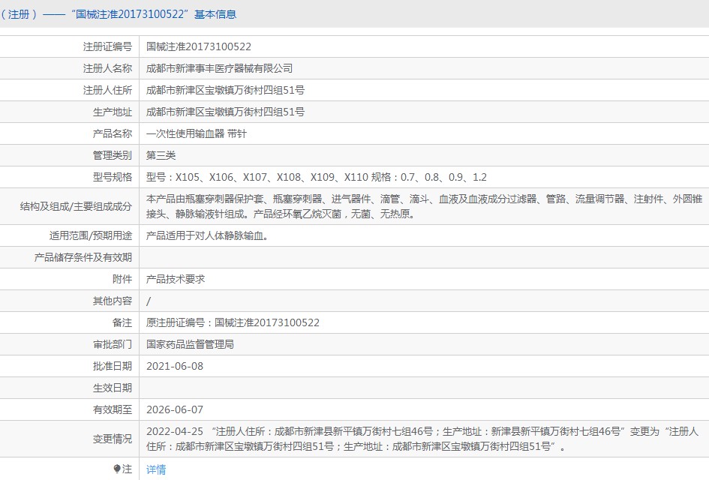Screen dimensions: 709x480
Task: Click the 变更情况 change record dated 2022-04-25
Action: 422,439
